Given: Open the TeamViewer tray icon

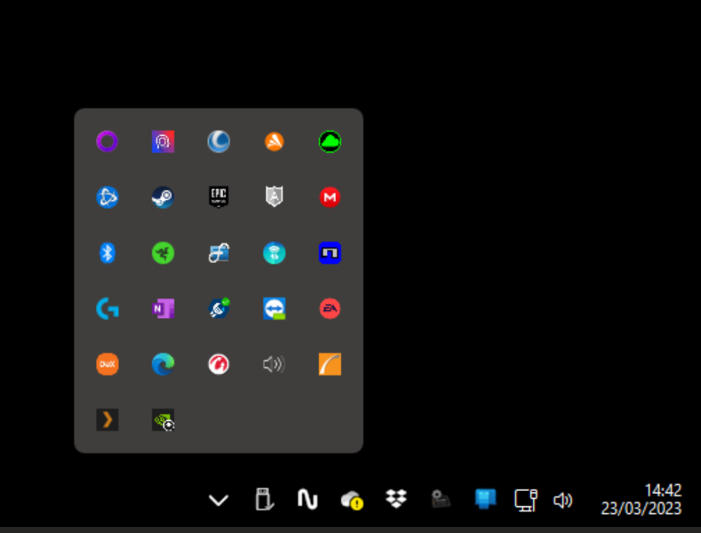Looking at the screenshot, I should point(274,309).
